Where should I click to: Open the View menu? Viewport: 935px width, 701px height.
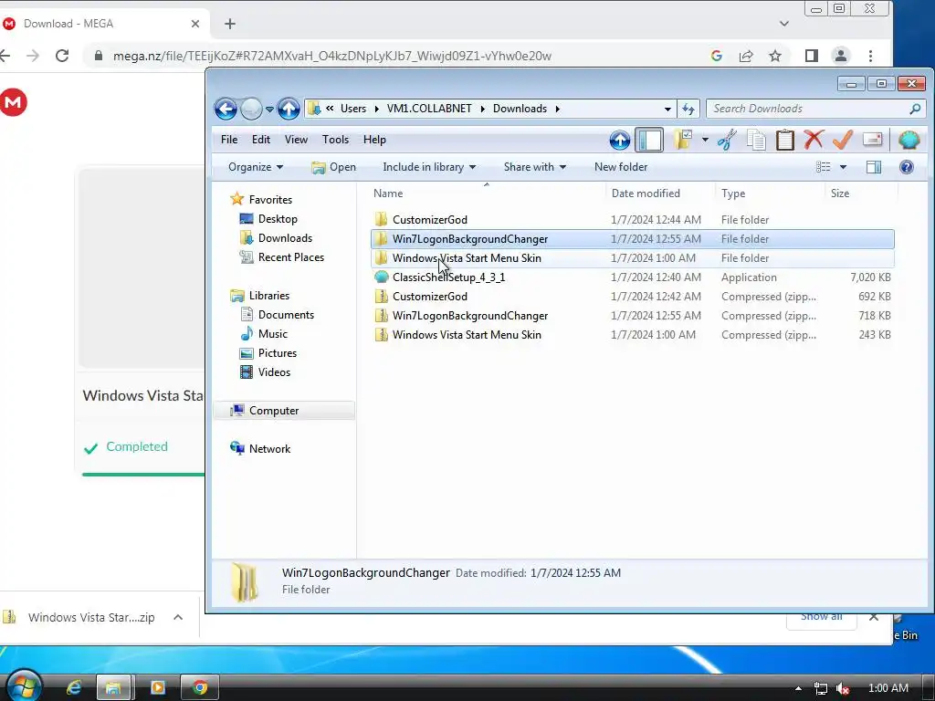click(x=296, y=140)
